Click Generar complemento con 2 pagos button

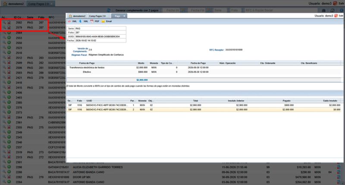[137, 10]
